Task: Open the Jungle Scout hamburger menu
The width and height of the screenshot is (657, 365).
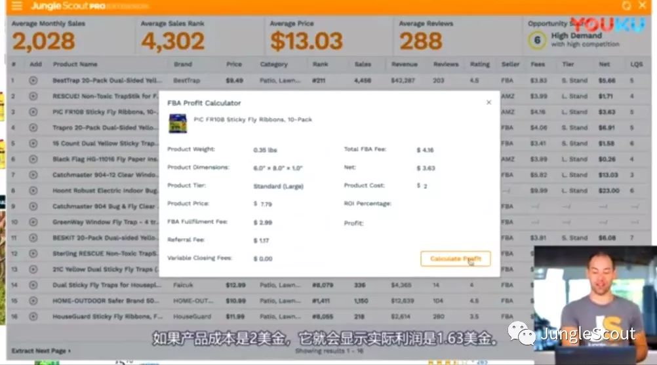Action: pos(17,6)
